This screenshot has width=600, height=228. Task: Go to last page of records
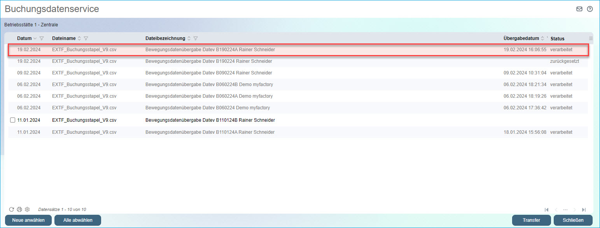click(584, 210)
